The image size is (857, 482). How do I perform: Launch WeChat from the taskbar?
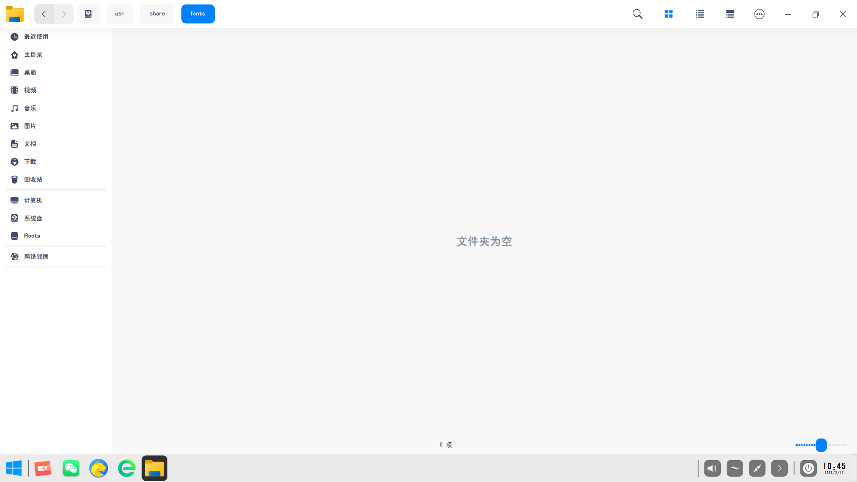click(71, 468)
